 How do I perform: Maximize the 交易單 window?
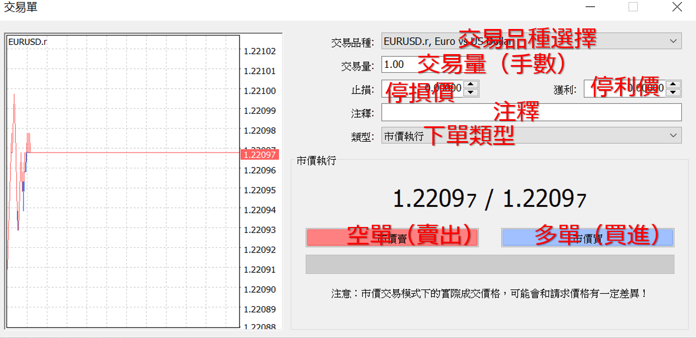[x=633, y=7]
